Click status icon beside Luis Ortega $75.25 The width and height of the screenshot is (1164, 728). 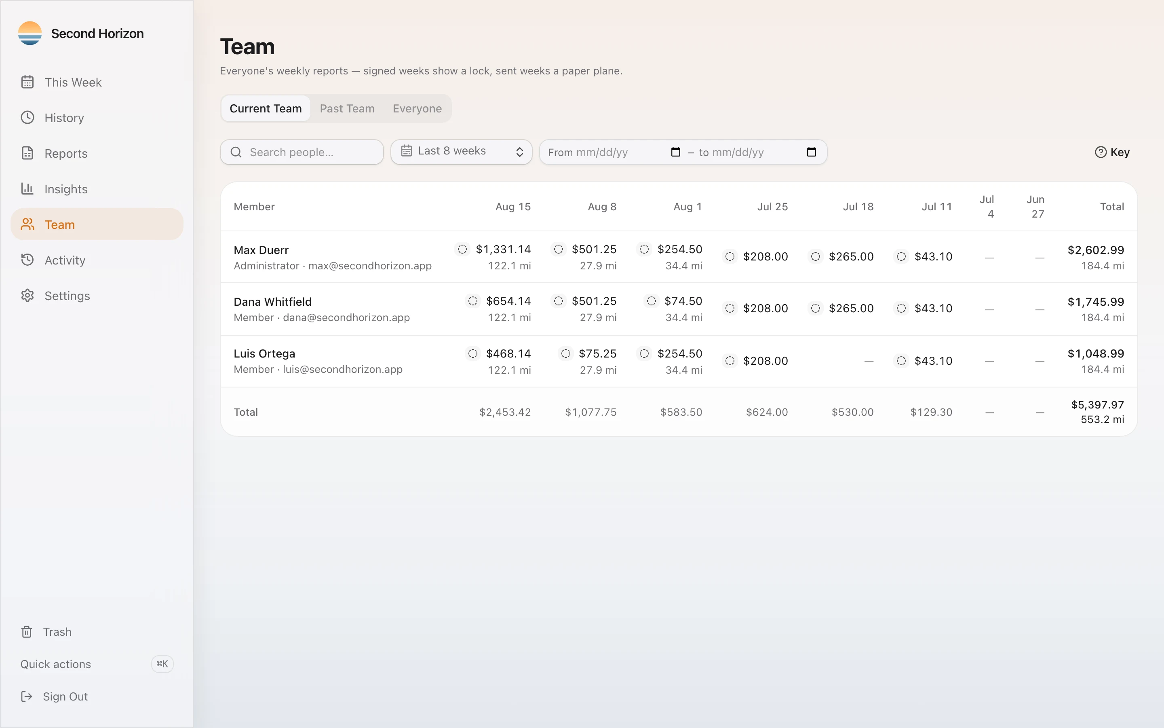tap(566, 353)
